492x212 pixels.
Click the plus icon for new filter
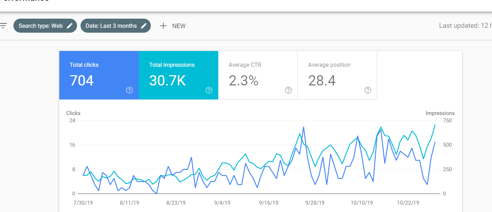(x=163, y=26)
